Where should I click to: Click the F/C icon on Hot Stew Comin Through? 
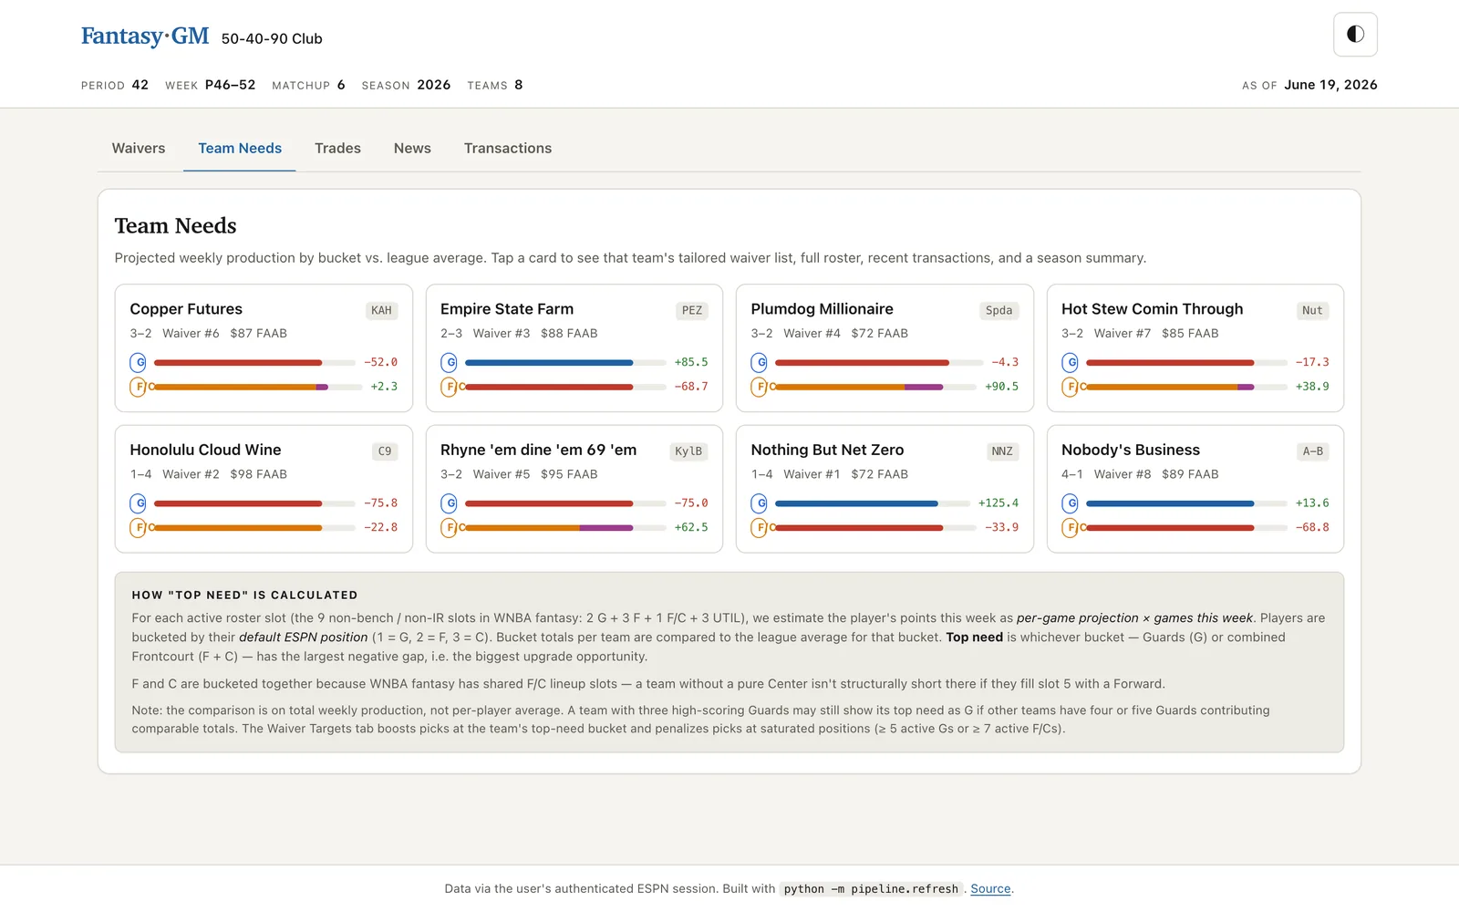1070,387
